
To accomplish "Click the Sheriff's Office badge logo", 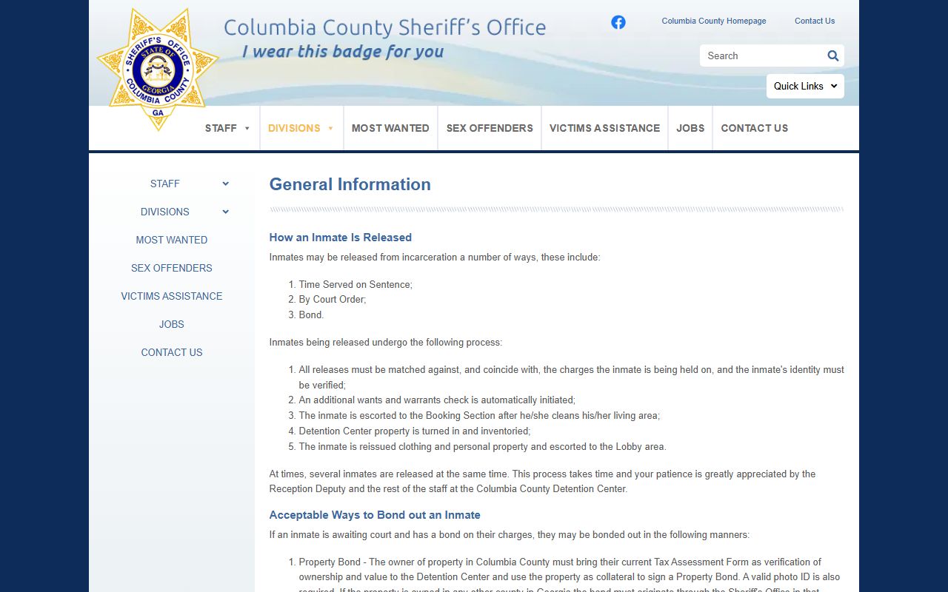I will coord(158,70).
